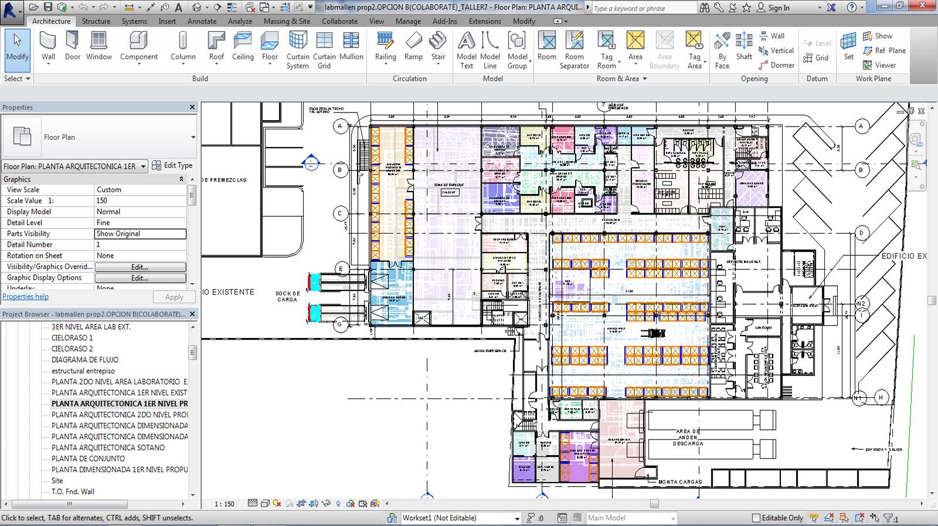Create an opening By Face
This screenshot has width=938, height=526.
click(x=722, y=50)
